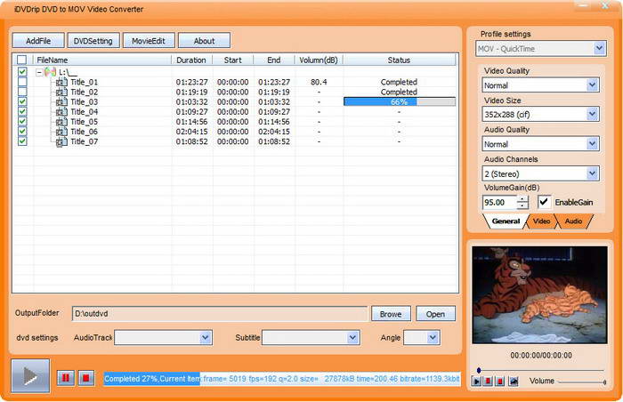Image resolution: width=623 pixels, height=402 pixels.
Task: Increase VolumeGain with the up arrow
Action: pyautogui.click(x=522, y=199)
